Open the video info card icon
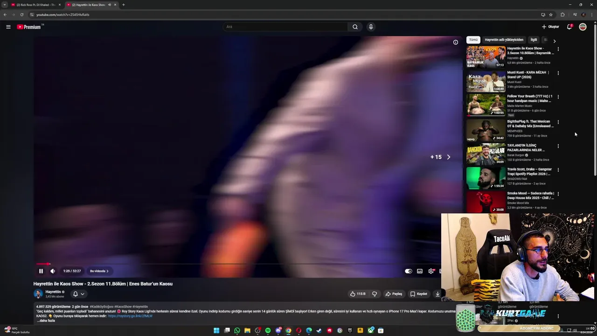 [x=456, y=42]
